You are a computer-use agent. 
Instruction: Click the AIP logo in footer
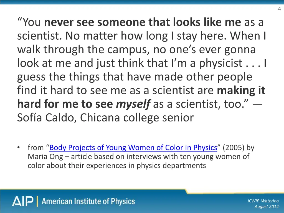coord(23,201)
